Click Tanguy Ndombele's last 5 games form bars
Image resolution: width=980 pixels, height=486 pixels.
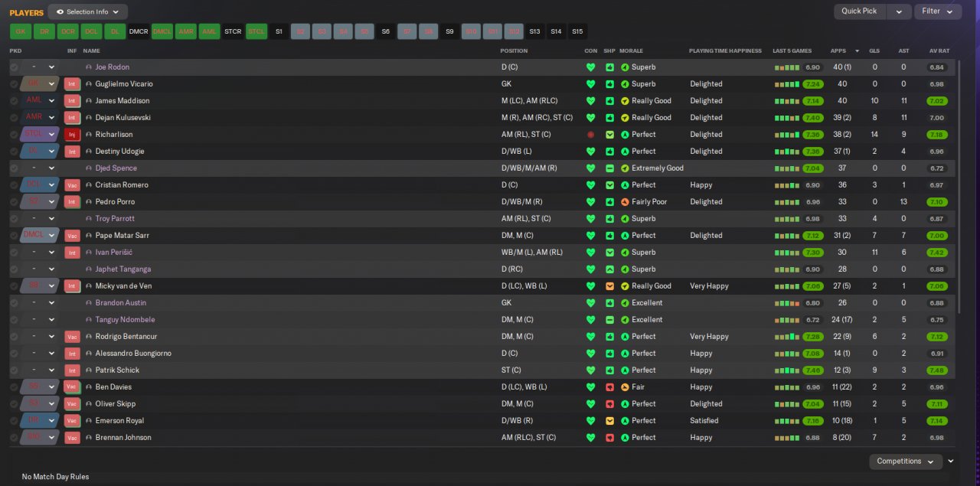click(787, 320)
